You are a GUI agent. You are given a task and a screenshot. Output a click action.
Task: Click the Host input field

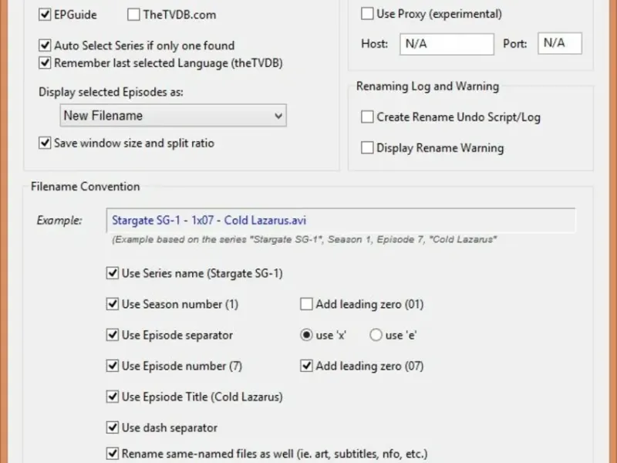click(447, 44)
